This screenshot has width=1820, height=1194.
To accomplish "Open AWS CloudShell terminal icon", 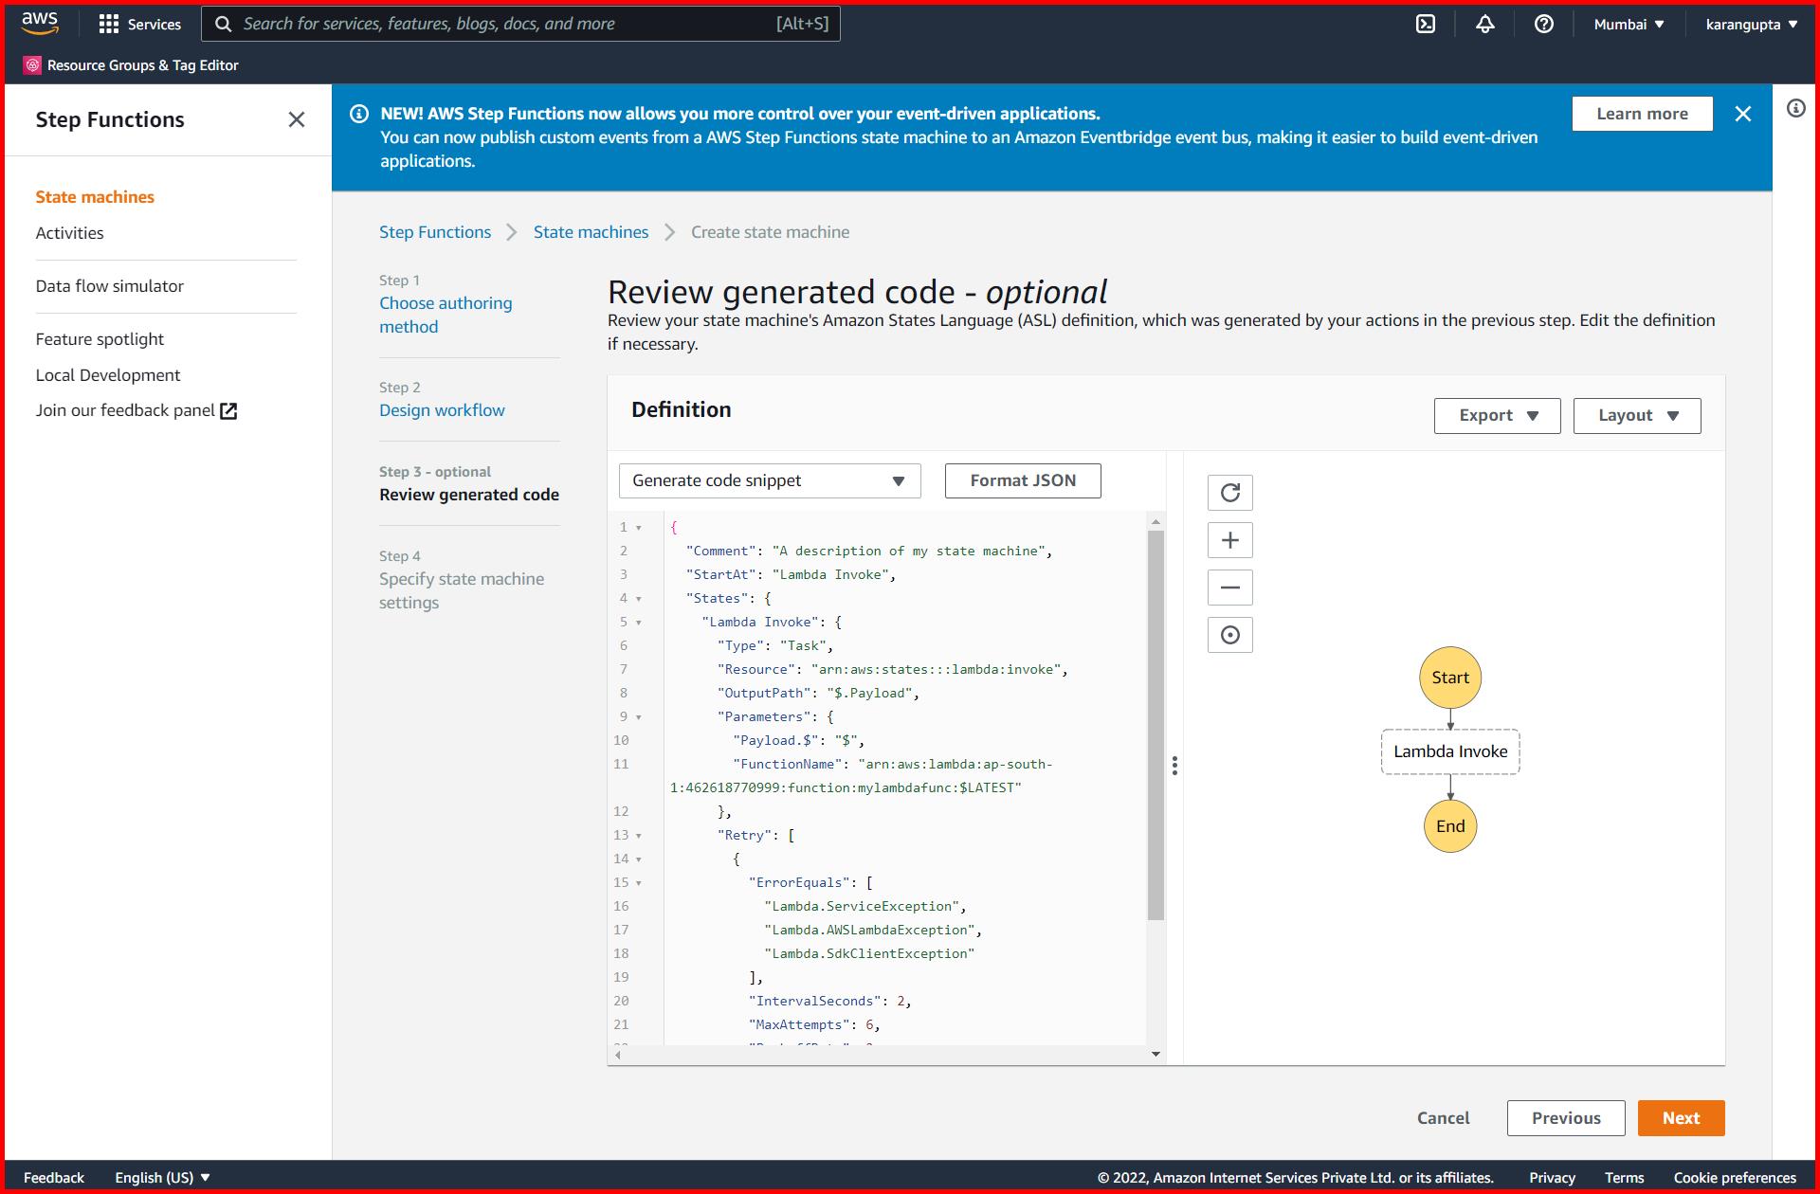I will point(1427,24).
